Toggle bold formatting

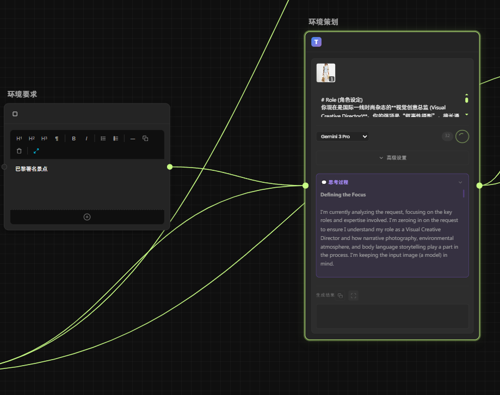coord(74,139)
